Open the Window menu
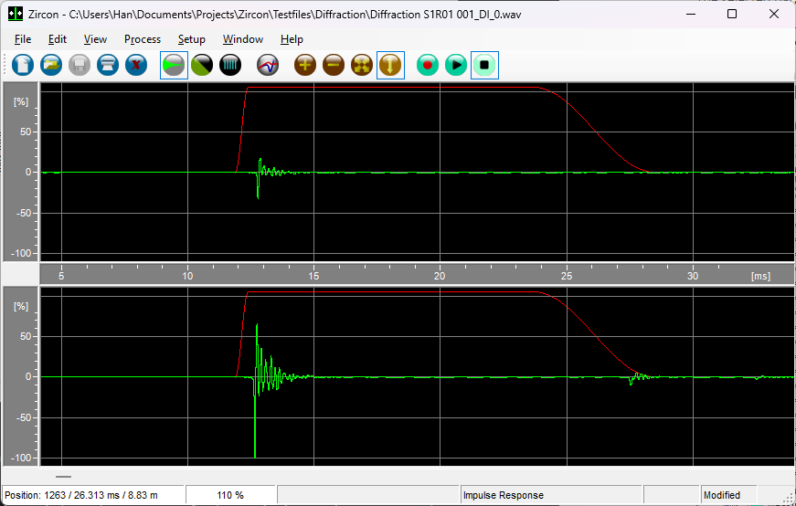This screenshot has height=506, width=796. (x=243, y=39)
